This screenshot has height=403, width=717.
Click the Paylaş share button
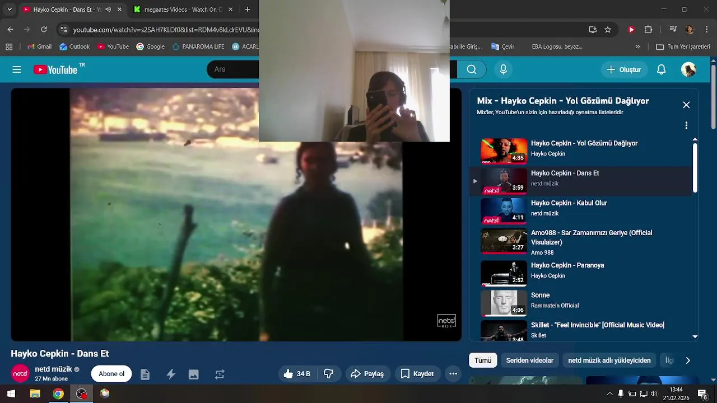coord(367,374)
